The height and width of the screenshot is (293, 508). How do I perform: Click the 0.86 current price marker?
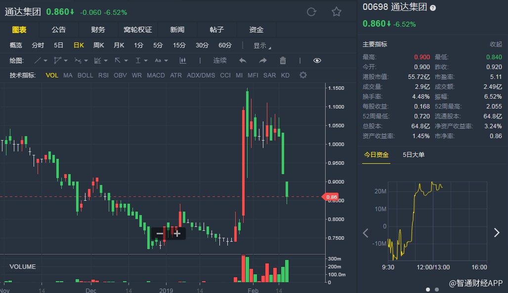pos(330,197)
